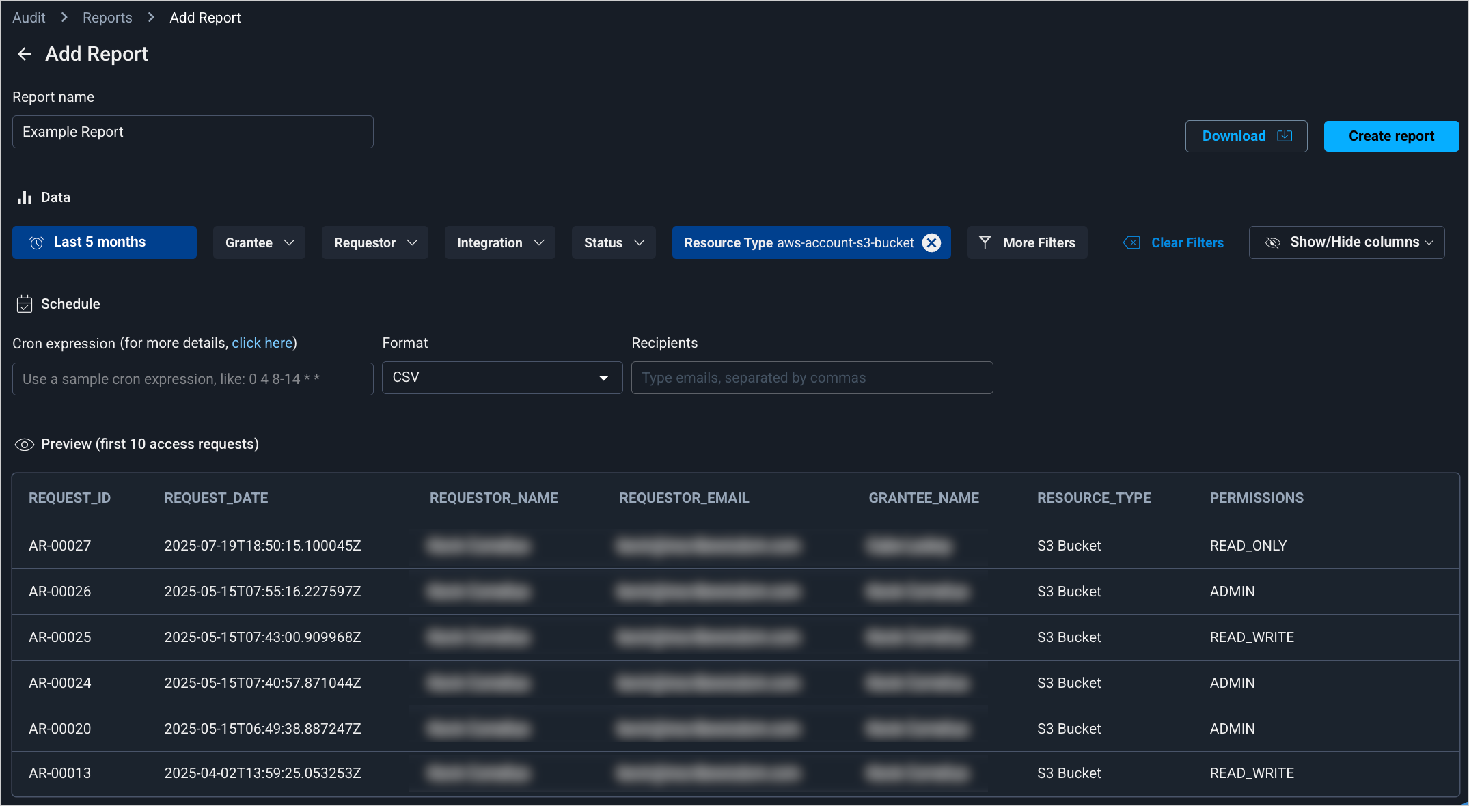1469x806 pixels.
Task: Expand the Requestor filter dropdown
Action: coord(374,242)
